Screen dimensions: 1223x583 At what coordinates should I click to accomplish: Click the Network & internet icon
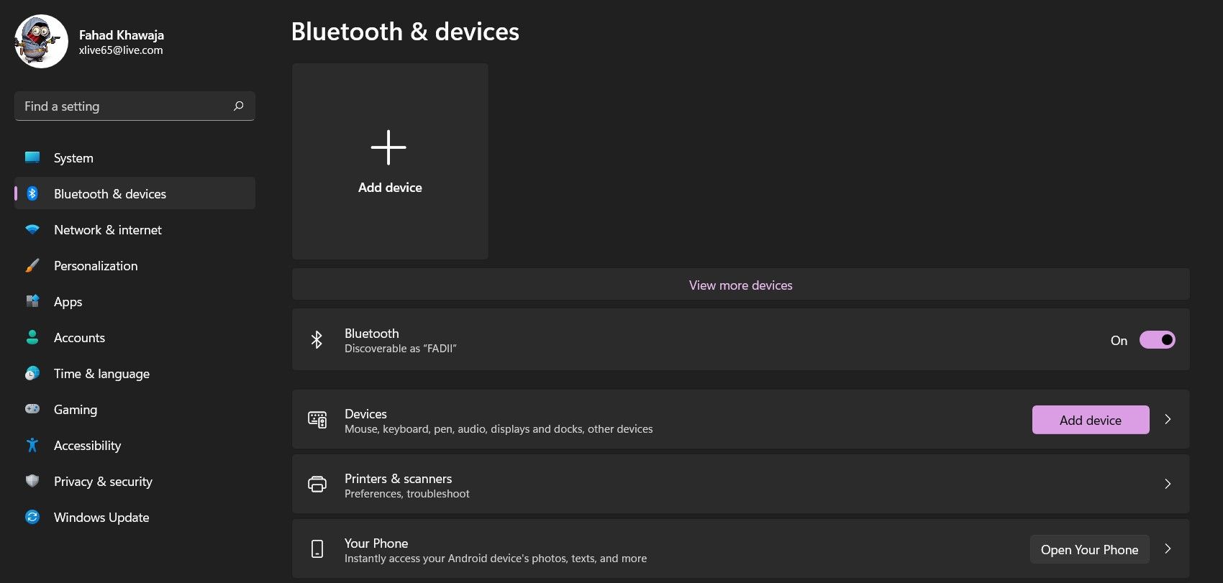coord(32,229)
